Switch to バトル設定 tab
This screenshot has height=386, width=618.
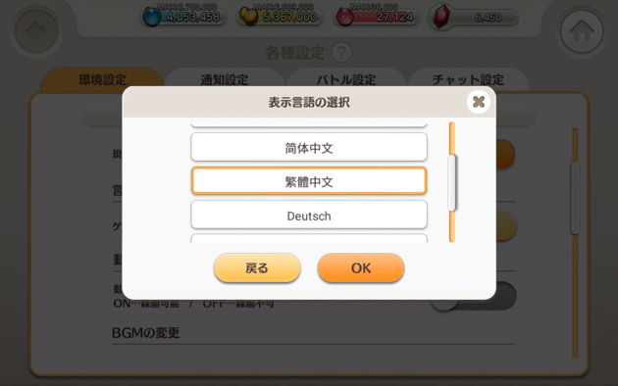(346, 79)
